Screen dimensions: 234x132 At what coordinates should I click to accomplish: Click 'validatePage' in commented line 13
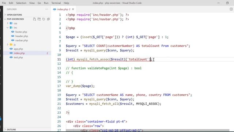coord(98,68)
